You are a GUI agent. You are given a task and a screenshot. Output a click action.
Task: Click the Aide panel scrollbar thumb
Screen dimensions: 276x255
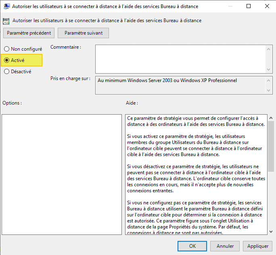271,146
